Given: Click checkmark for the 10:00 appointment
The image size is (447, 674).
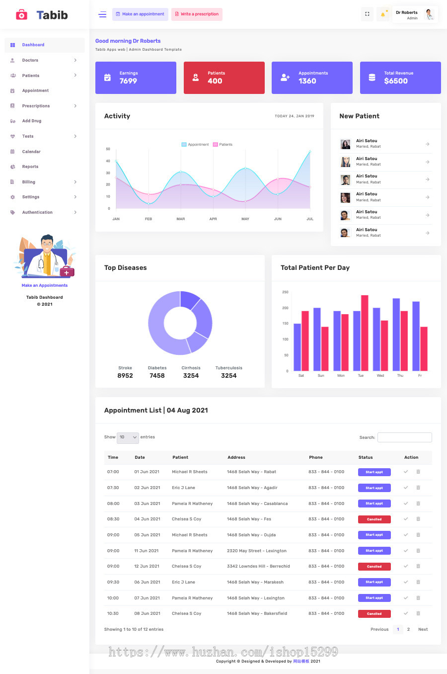Looking at the screenshot, I should click(406, 598).
